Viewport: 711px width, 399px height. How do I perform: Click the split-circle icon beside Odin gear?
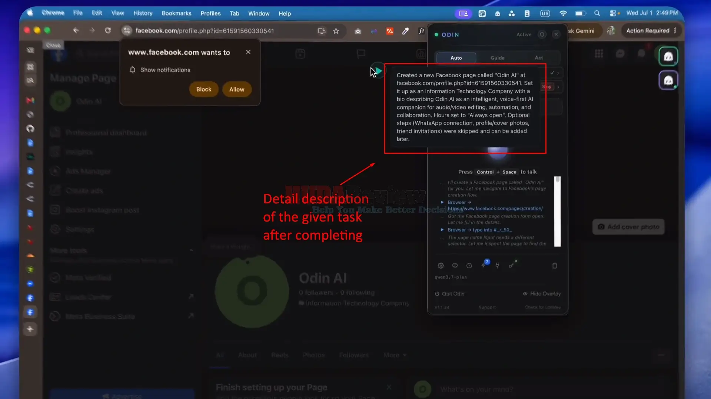[x=455, y=266]
